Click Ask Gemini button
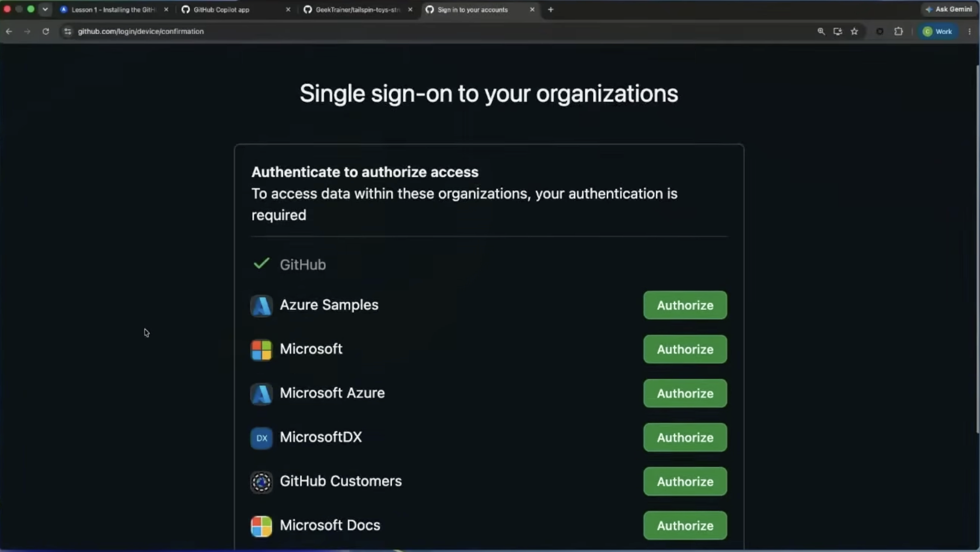The image size is (980, 552). tap(948, 9)
